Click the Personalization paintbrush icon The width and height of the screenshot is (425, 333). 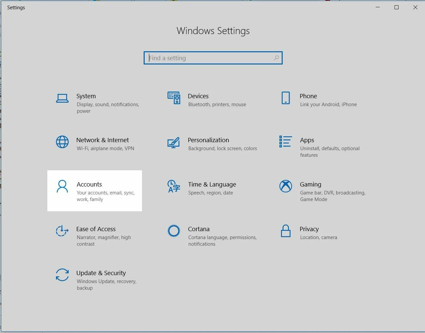(x=173, y=143)
